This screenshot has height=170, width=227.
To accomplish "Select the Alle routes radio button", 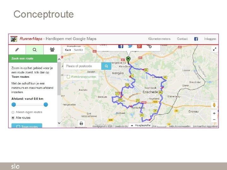I will pyautogui.click(x=13, y=118).
